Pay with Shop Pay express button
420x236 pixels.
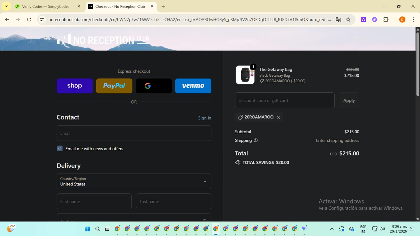click(74, 86)
